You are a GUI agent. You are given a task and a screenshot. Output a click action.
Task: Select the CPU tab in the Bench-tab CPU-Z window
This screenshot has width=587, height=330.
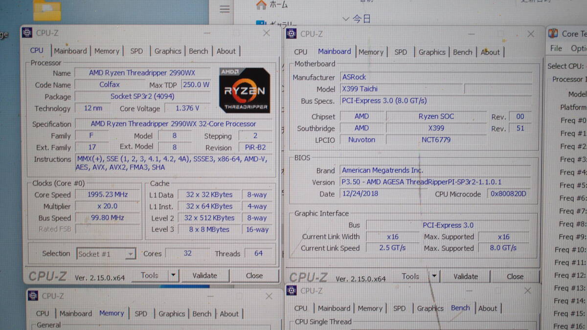(x=301, y=308)
